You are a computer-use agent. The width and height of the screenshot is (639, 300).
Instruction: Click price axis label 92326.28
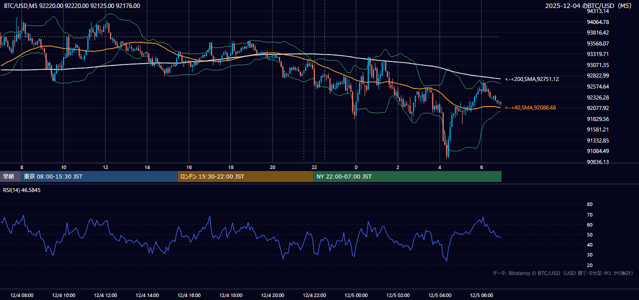point(597,97)
